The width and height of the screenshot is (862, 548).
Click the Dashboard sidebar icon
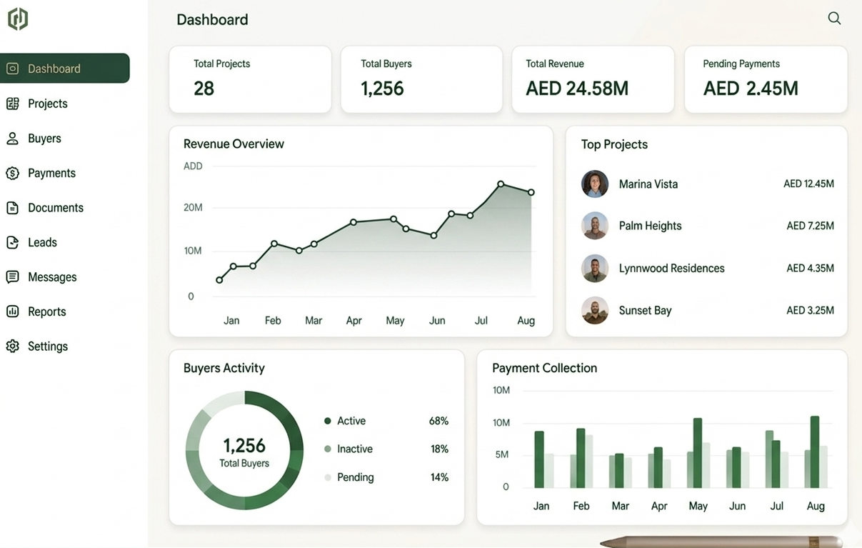click(12, 69)
